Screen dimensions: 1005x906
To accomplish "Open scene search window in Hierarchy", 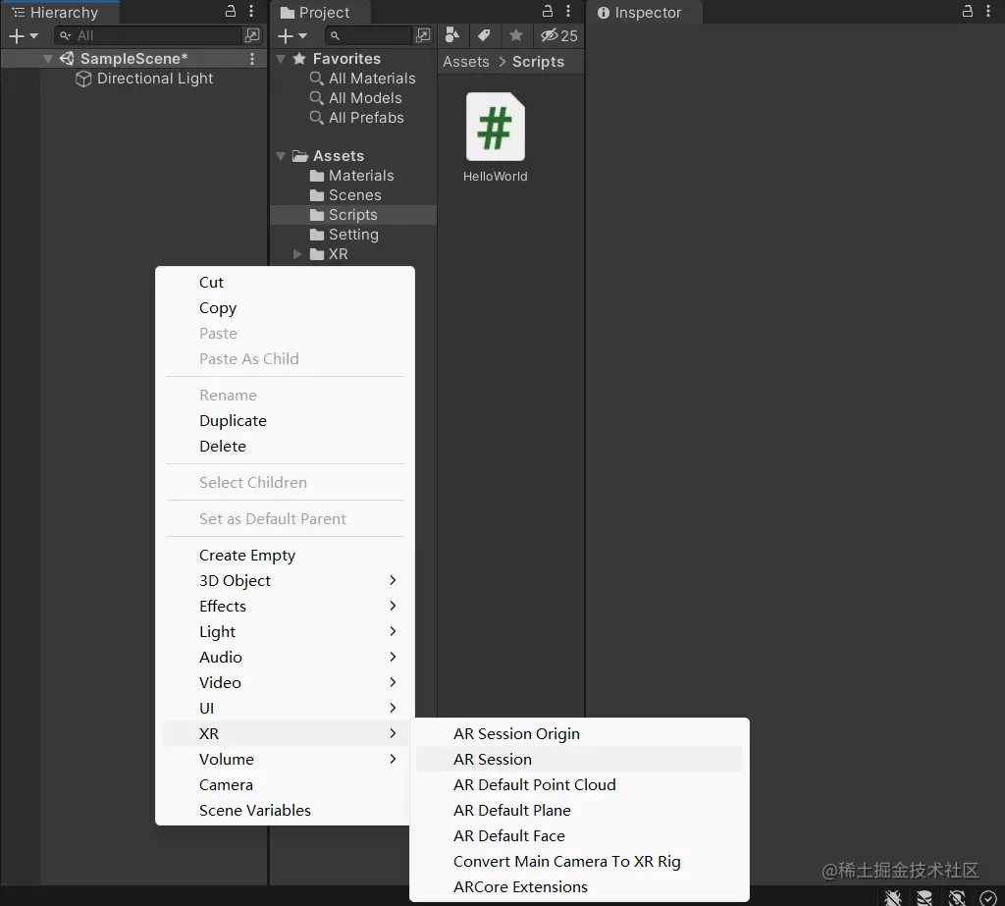I will (x=252, y=36).
